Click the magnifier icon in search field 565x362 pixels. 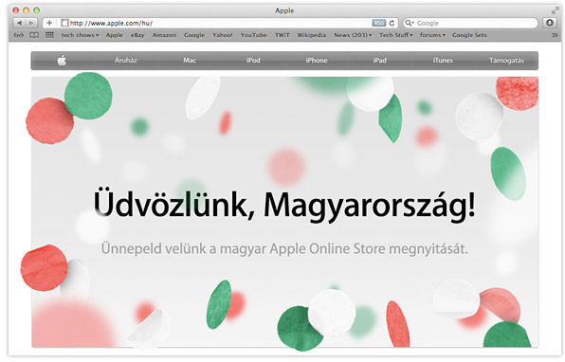pyautogui.click(x=409, y=23)
